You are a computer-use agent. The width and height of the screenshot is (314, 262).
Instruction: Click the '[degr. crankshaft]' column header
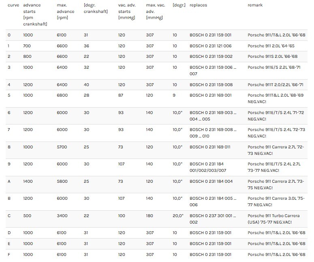(96, 8)
